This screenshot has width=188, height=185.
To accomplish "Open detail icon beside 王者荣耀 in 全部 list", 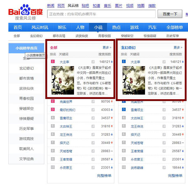I will (93, 159).
